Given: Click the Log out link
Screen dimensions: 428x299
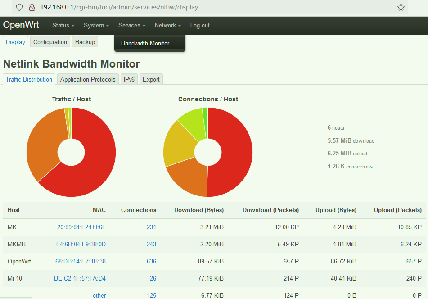Looking at the screenshot, I should (x=200, y=25).
